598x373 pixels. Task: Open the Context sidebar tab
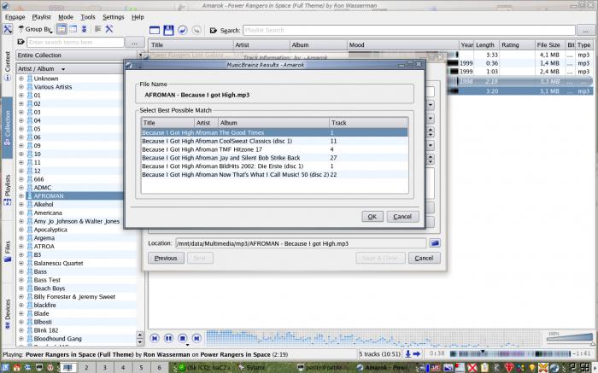pyautogui.click(x=7, y=66)
